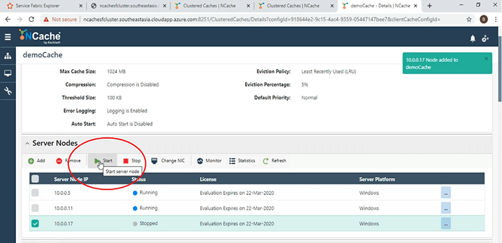The height and width of the screenshot is (243, 502).
Task: Click the Status column header
Action: pyautogui.click(x=139, y=180)
